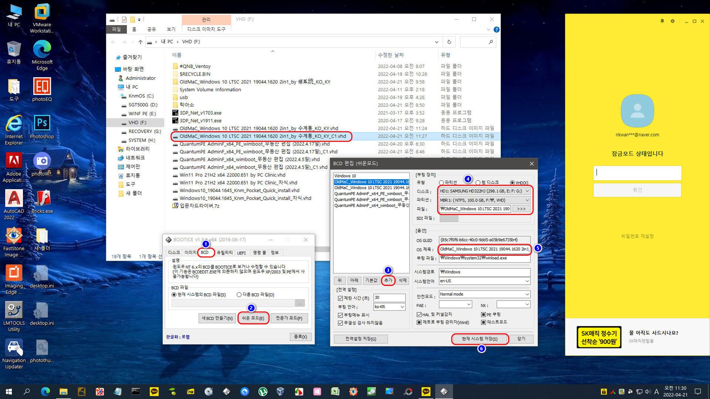Go up one folder level in Explorer
This screenshot has height=399, width=710.
(x=140, y=42)
